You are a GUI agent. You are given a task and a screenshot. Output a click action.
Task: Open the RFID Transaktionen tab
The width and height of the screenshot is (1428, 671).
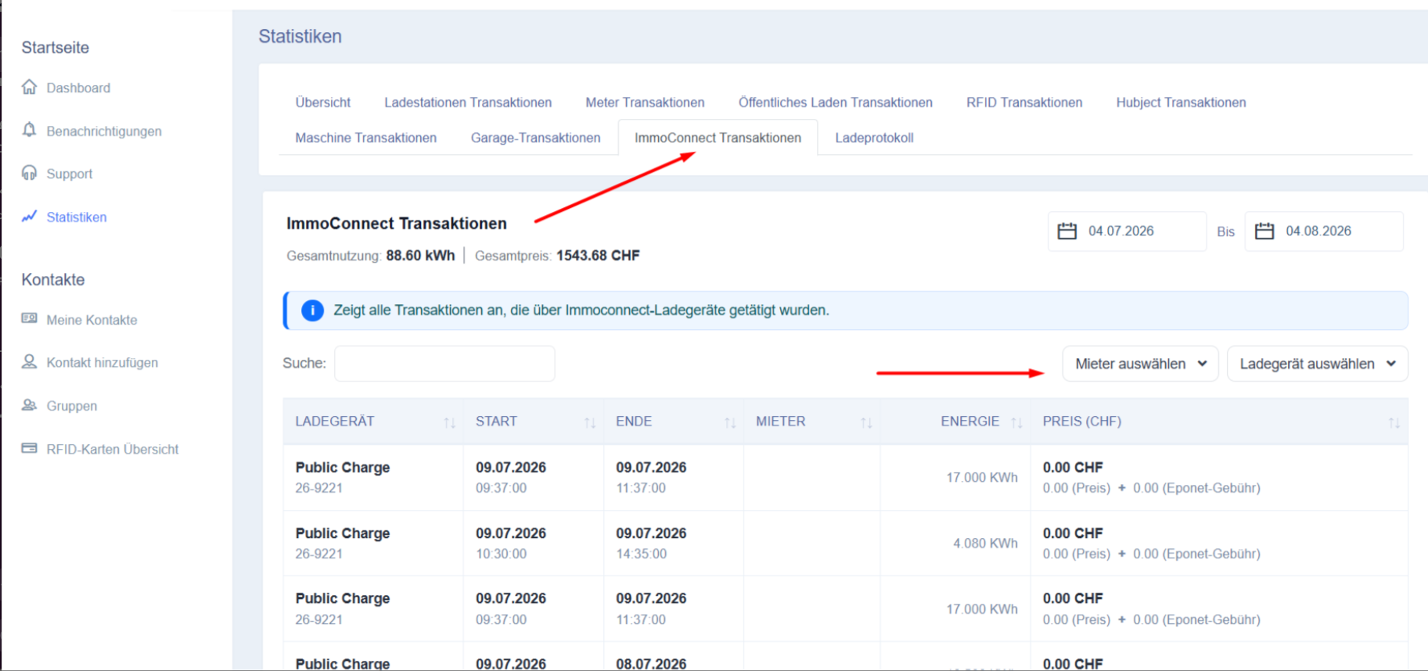[1024, 102]
